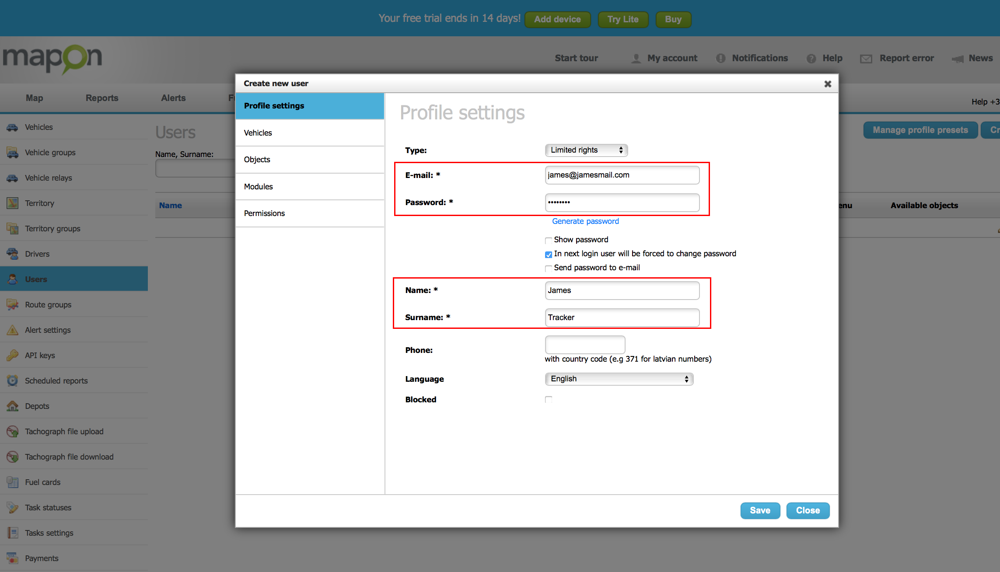Click the E-mail input field
This screenshot has height=572, width=1000.
pyautogui.click(x=622, y=175)
